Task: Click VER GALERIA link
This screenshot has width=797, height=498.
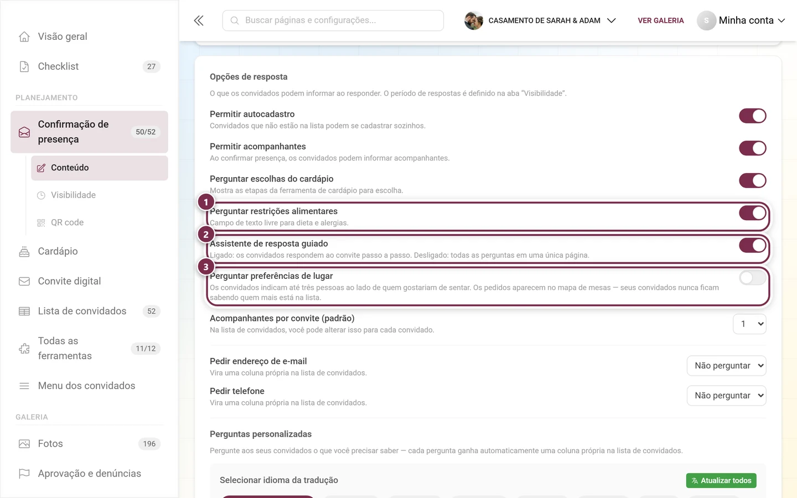Action: click(661, 20)
